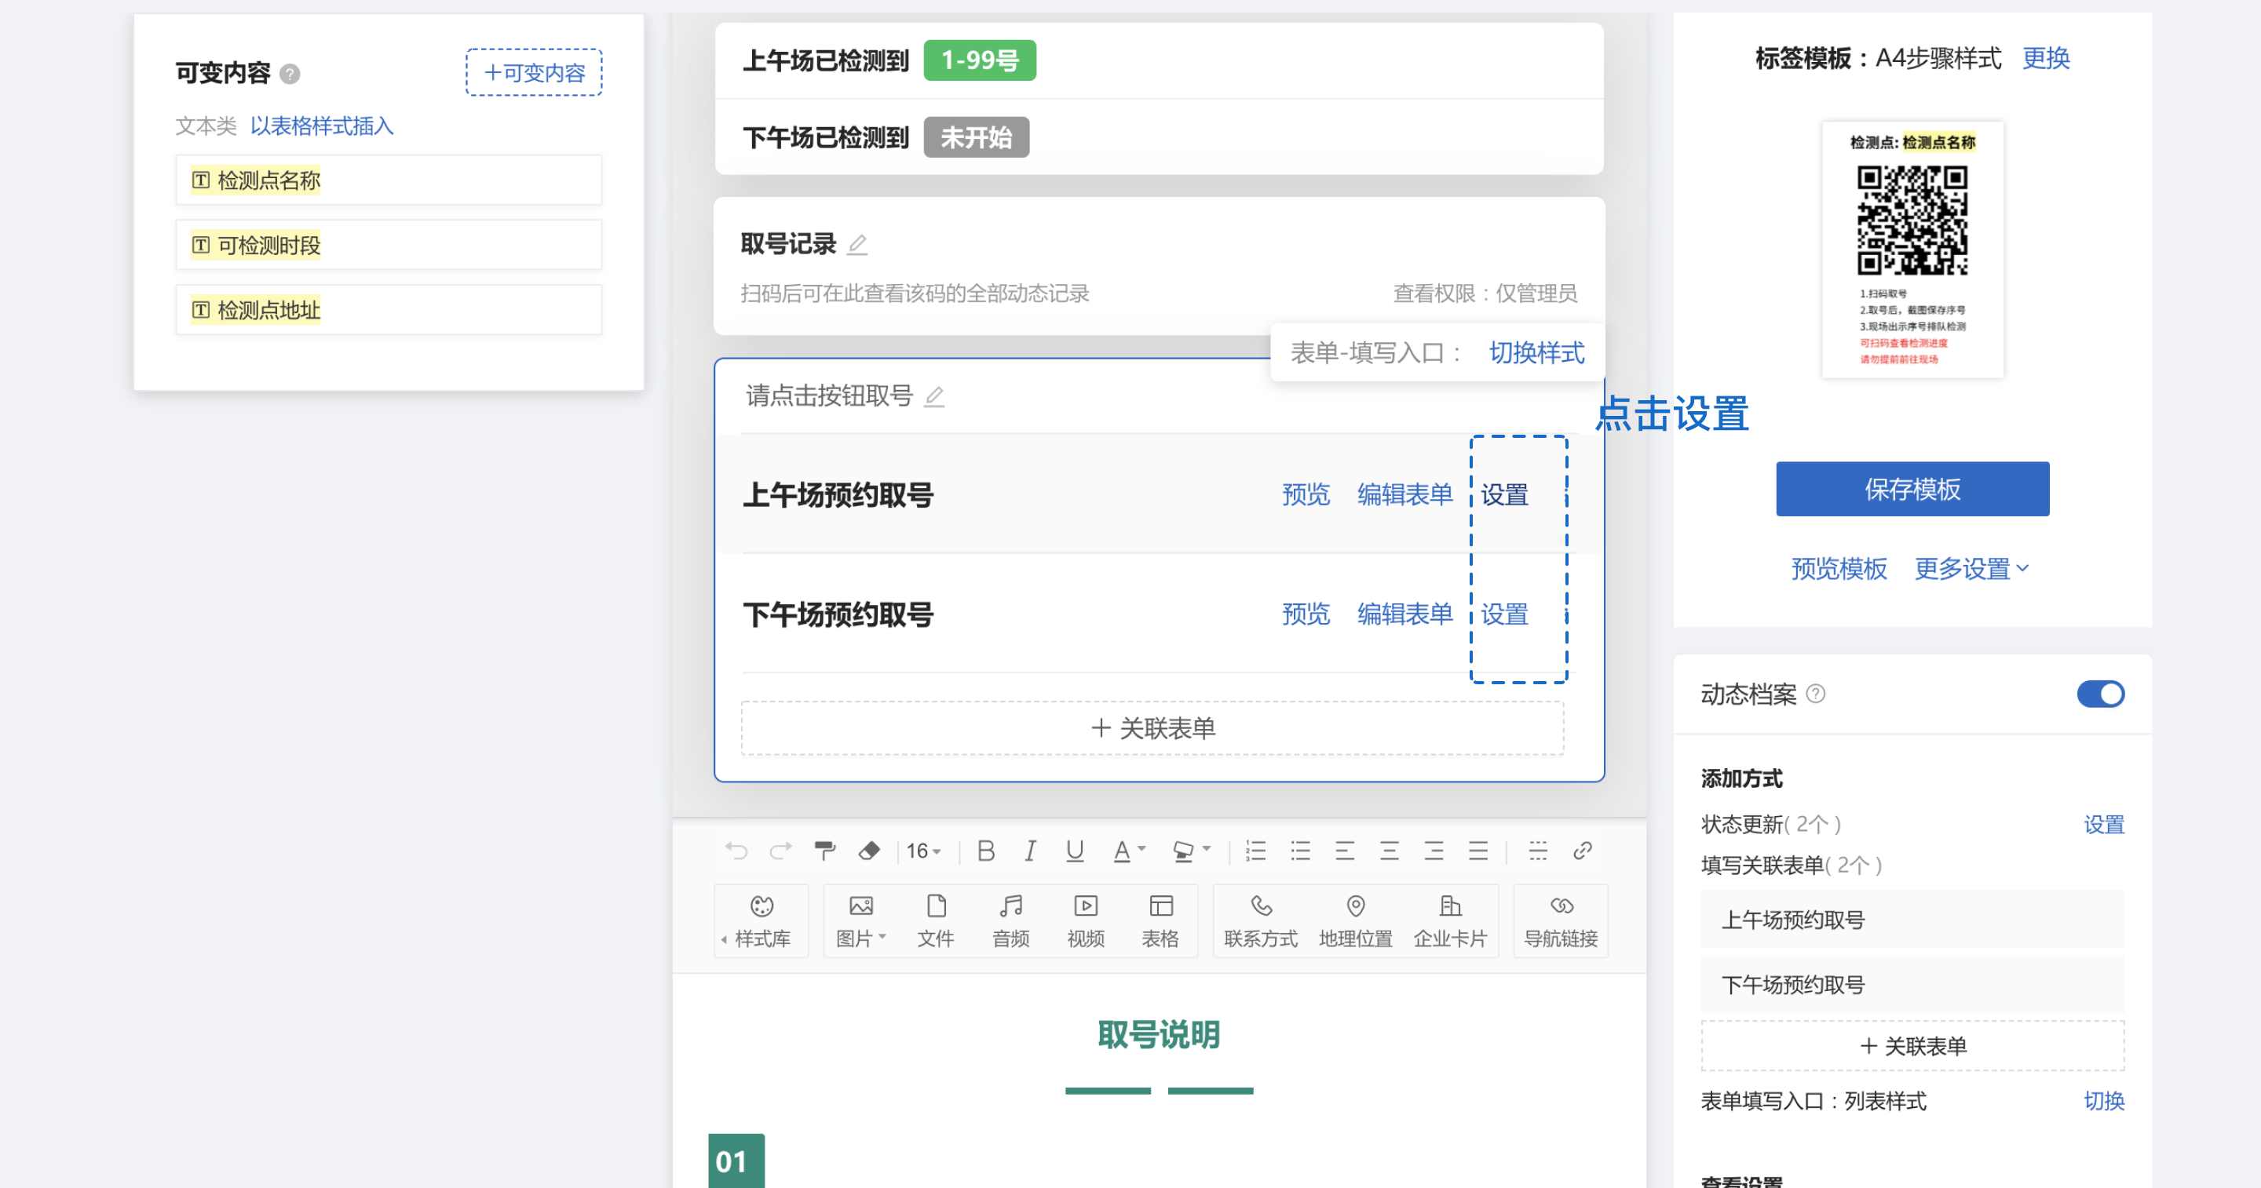The height and width of the screenshot is (1188, 2261).
Task: Click the green 1-99号 status badge
Action: pyautogui.click(x=980, y=60)
